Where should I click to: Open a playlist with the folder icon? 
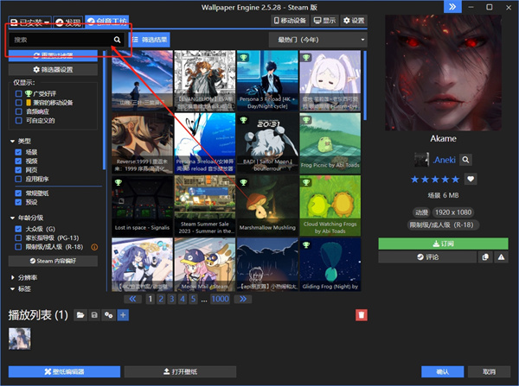(x=80, y=315)
